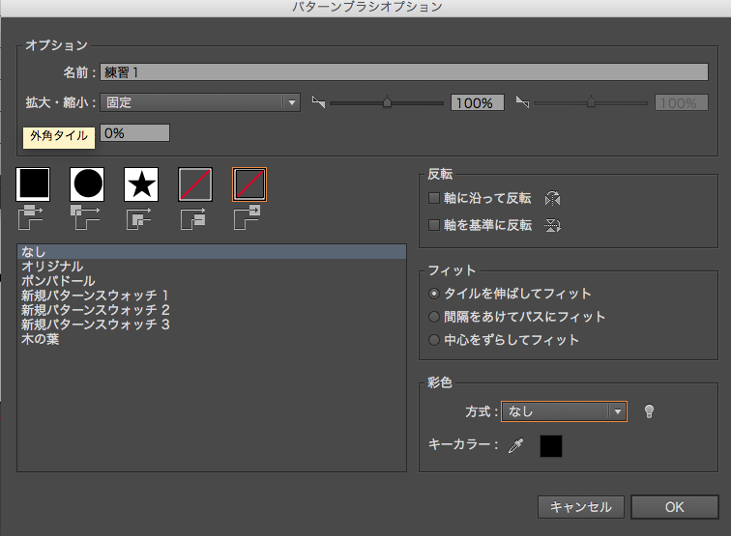
Task: Open the 方式 colorization dropdown
Action: click(x=564, y=411)
